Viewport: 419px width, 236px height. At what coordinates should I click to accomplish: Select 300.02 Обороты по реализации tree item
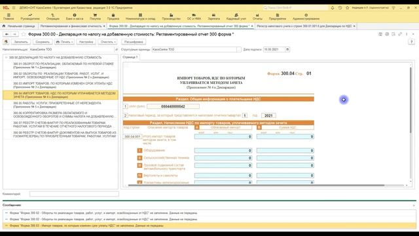tap(61, 75)
